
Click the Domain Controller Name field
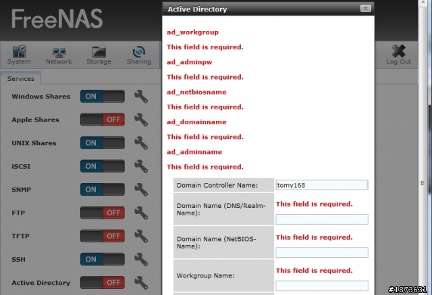[x=322, y=185]
